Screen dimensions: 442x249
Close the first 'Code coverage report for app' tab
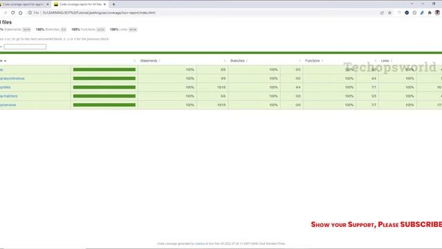click(x=48, y=4)
